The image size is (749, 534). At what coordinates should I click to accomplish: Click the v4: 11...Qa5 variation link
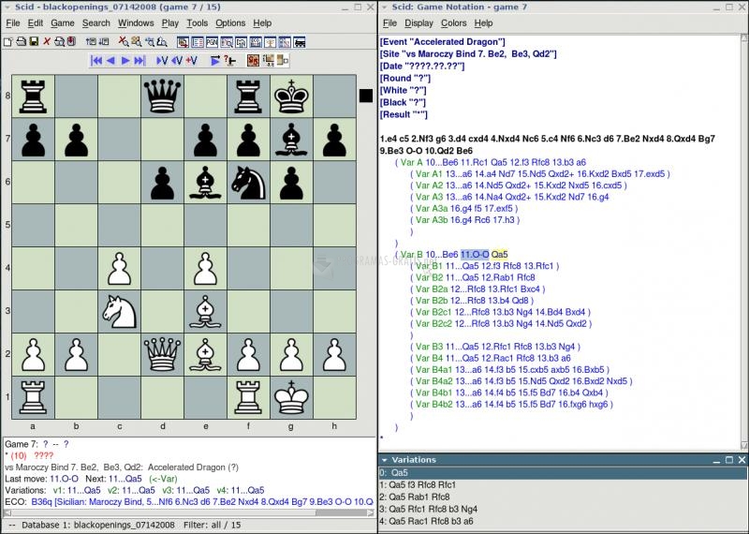click(x=241, y=490)
